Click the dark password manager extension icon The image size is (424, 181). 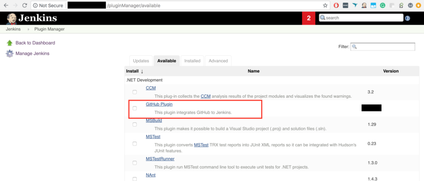click(x=345, y=5)
